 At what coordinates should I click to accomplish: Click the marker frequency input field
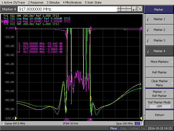tap(67, 9)
